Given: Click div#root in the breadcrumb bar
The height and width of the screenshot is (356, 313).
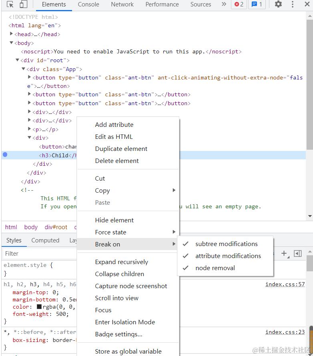Looking at the screenshot, I should [56, 227].
